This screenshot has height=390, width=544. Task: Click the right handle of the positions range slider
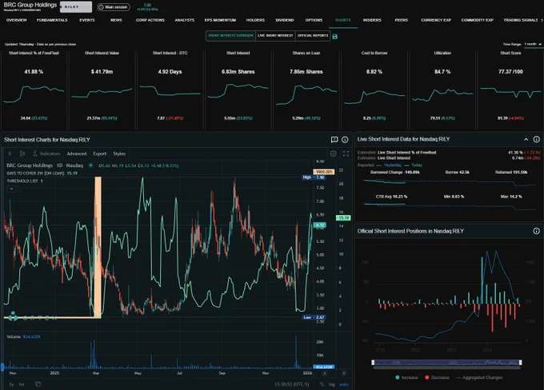(520, 362)
